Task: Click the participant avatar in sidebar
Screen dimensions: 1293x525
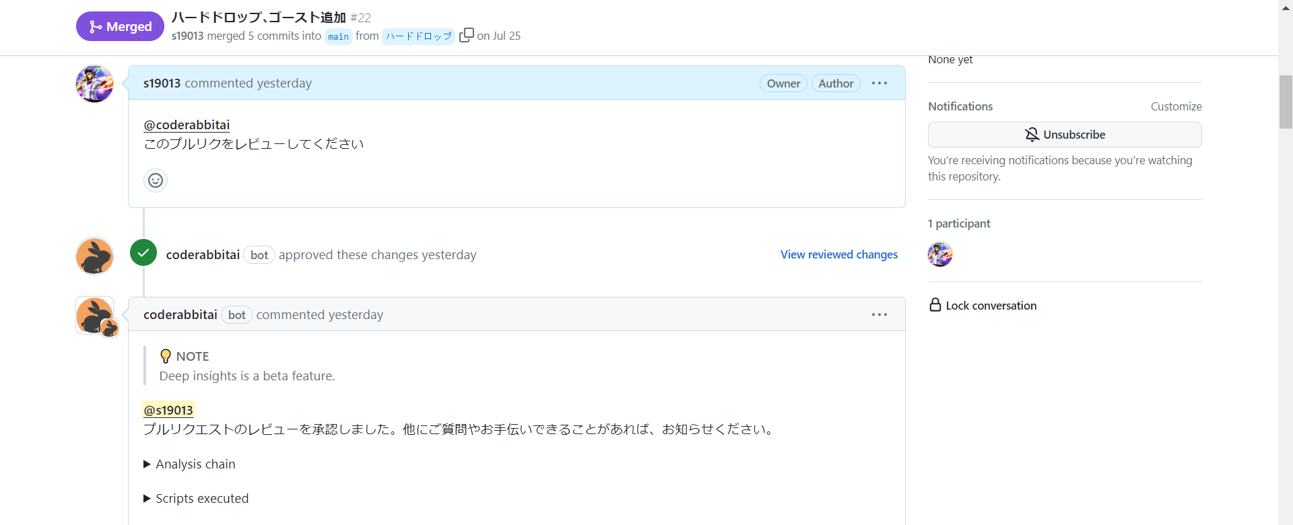Action: [x=940, y=254]
